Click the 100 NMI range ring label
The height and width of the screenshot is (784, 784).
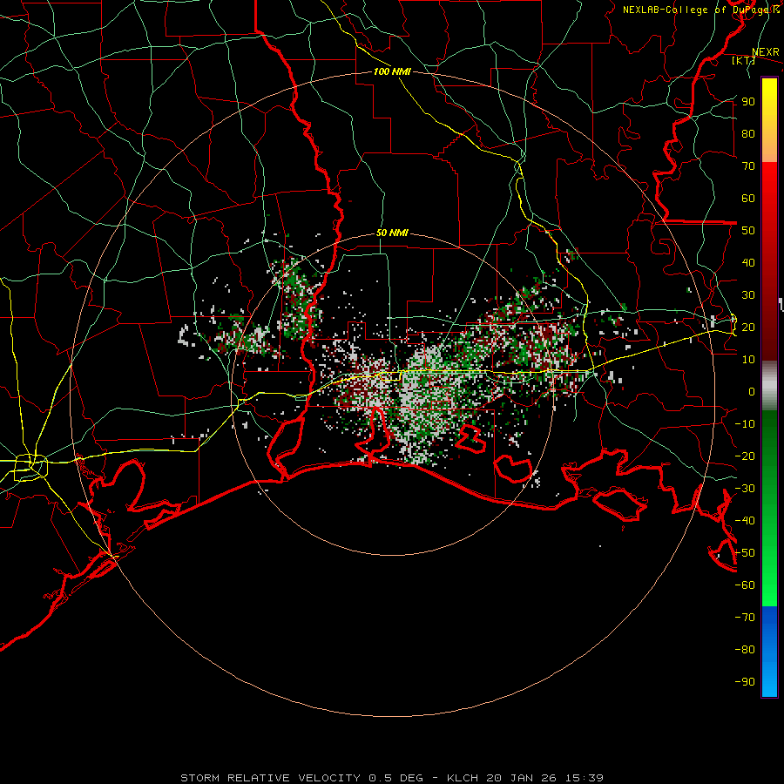coord(392,71)
